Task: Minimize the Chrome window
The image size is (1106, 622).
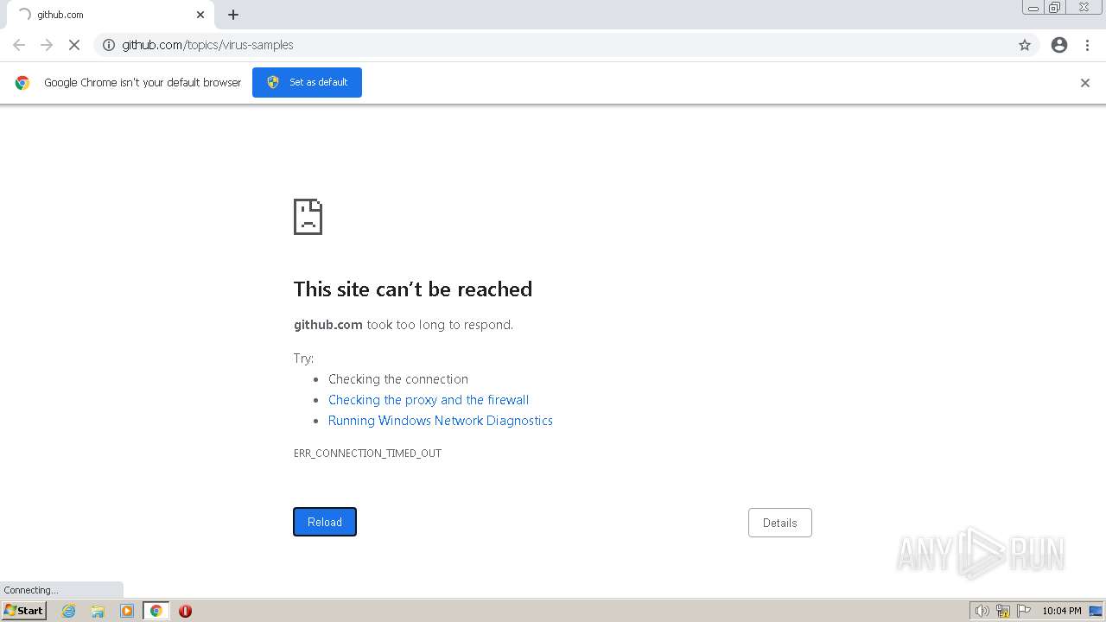Action: click(1033, 8)
